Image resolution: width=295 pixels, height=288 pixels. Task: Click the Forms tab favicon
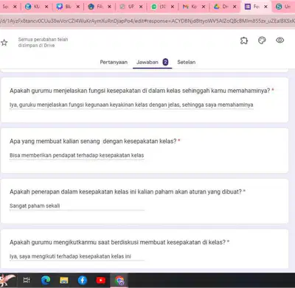point(248,7)
